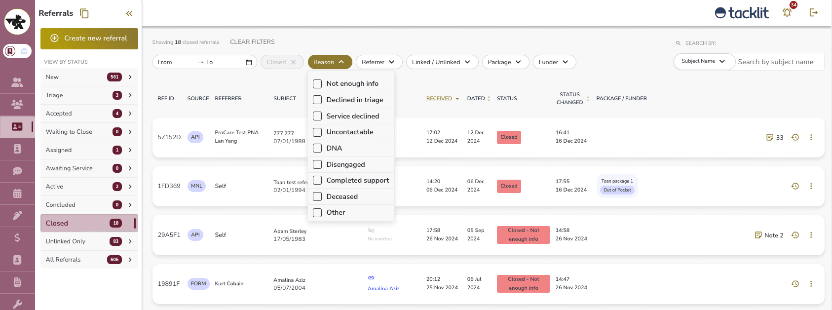Remove the Closed filter chip

click(293, 62)
